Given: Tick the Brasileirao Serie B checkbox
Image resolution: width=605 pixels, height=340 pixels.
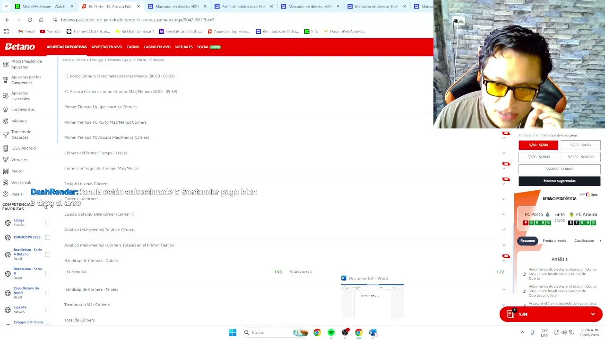Looking at the screenshot, I should pyautogui.click(x=47, y=273).
